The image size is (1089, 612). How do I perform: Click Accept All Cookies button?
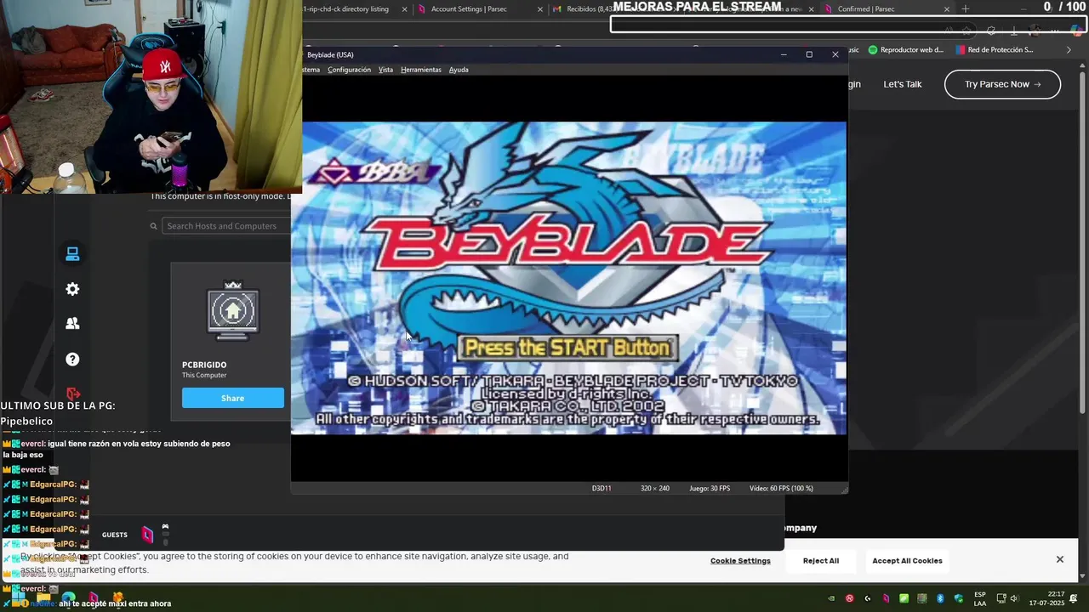point(907,561)
